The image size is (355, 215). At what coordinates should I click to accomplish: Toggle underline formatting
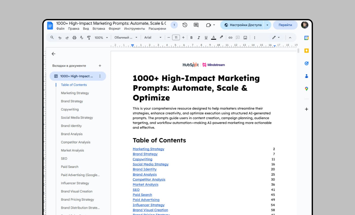(x=206, y=37)
